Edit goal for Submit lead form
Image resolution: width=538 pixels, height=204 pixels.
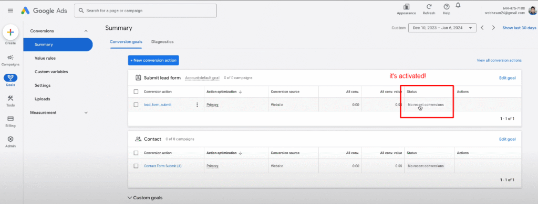tap(507, 78)
